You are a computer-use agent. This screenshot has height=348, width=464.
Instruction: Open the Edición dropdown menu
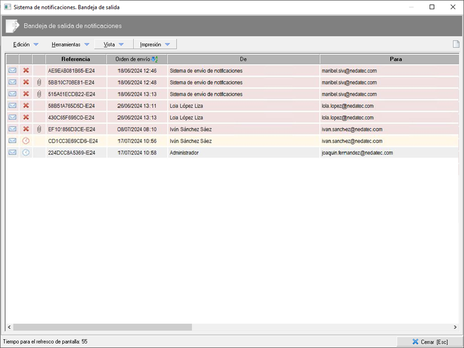(x=26, y=45)
